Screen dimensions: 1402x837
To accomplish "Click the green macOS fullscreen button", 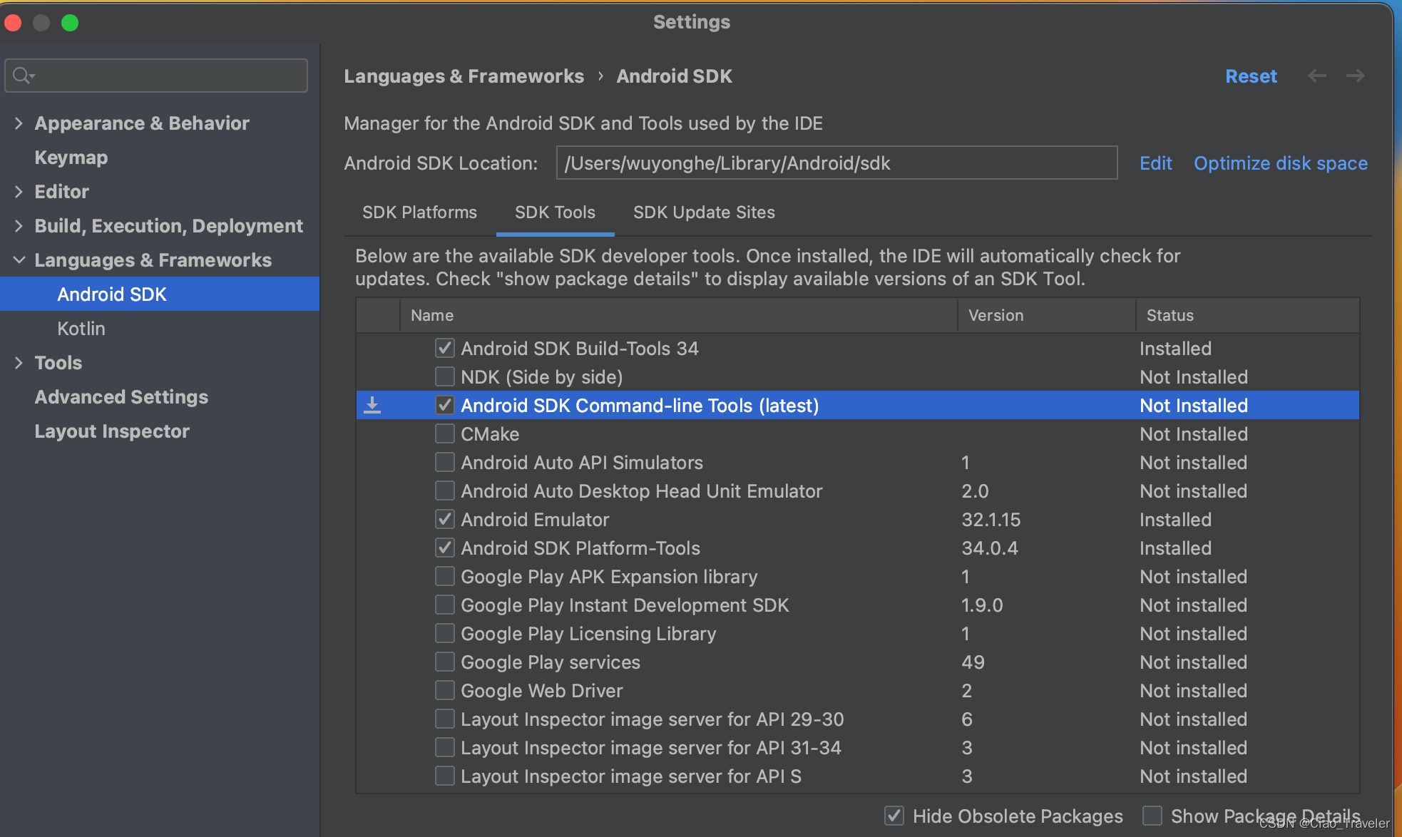I will [70, 23].
